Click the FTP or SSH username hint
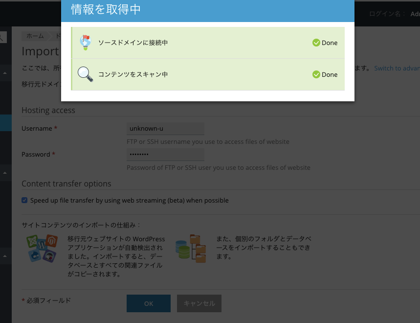420x323 pixels. click(x=208, y=141)
